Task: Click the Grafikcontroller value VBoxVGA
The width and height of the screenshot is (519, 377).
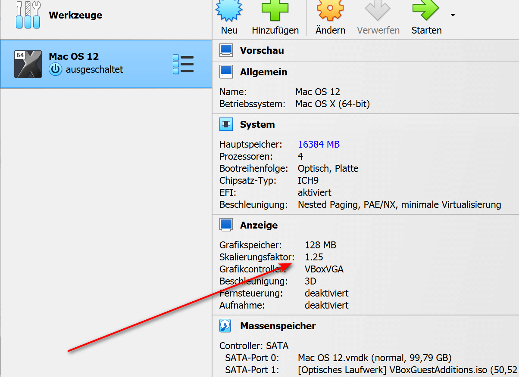Action: point(324,269)
